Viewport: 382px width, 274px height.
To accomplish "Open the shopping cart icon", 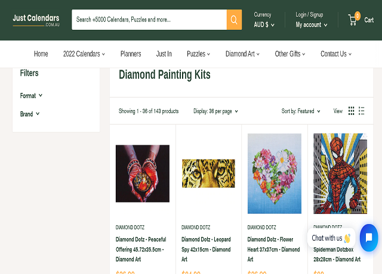I will [353, 20].
